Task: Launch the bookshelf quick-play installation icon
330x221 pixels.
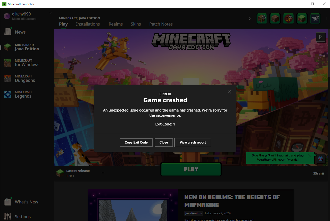Action: (x=262, y=19)
